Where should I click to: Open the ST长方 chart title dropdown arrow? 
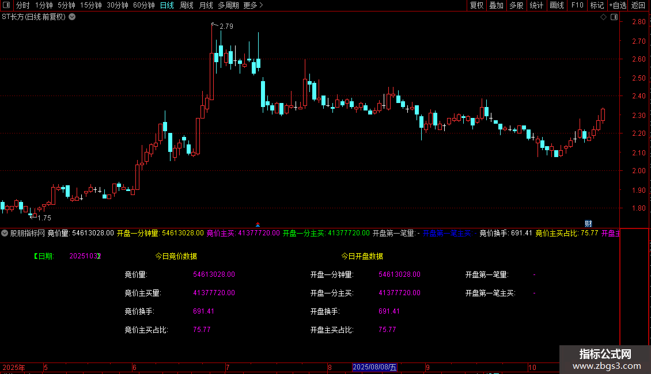pos(72,17)
